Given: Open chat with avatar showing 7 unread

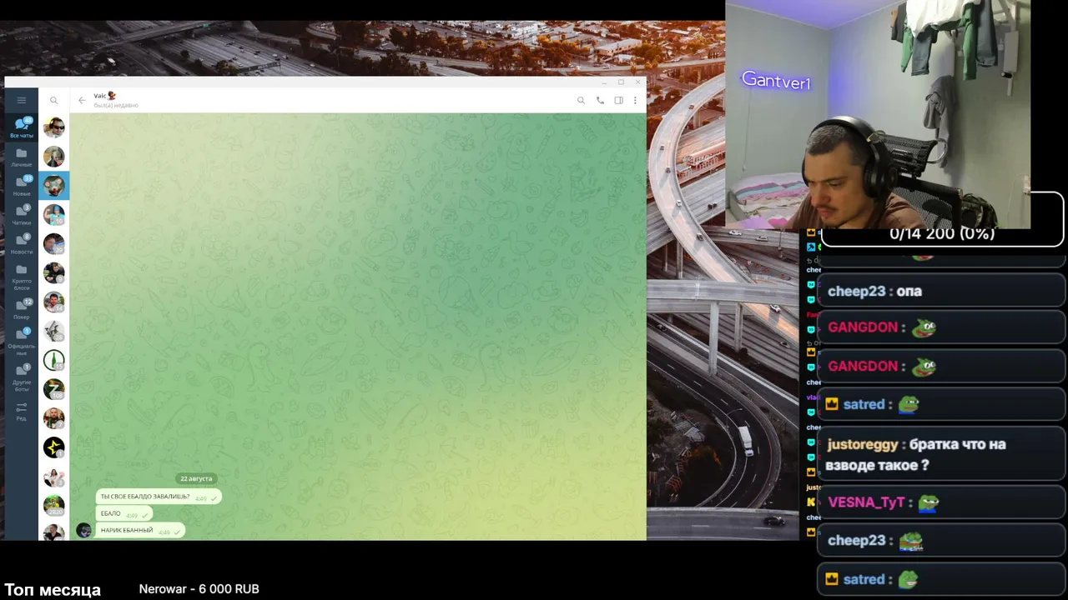Looking at the screenshot, I should pyautogui.click(x=54, y=418).
